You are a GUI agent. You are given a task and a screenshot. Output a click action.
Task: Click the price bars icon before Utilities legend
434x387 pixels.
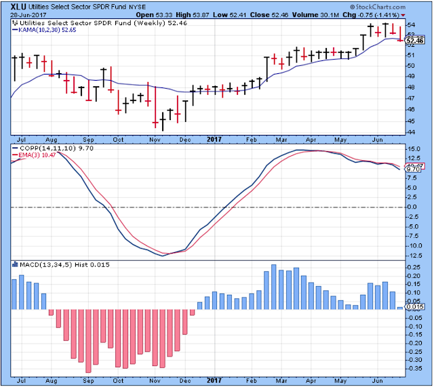coord(15,23)
